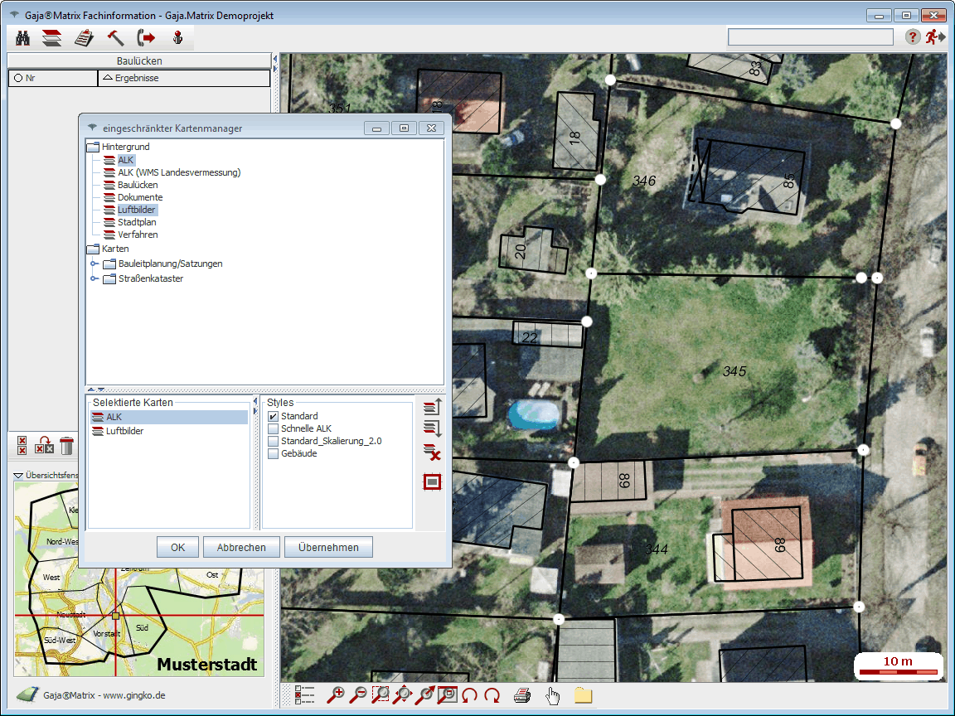Screen dimensions: 955x716
Task: Uncheck the Standard style checkbox
Action: (x=273, y=416)
